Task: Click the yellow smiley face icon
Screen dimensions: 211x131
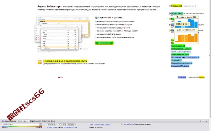Action: (170, 19)
